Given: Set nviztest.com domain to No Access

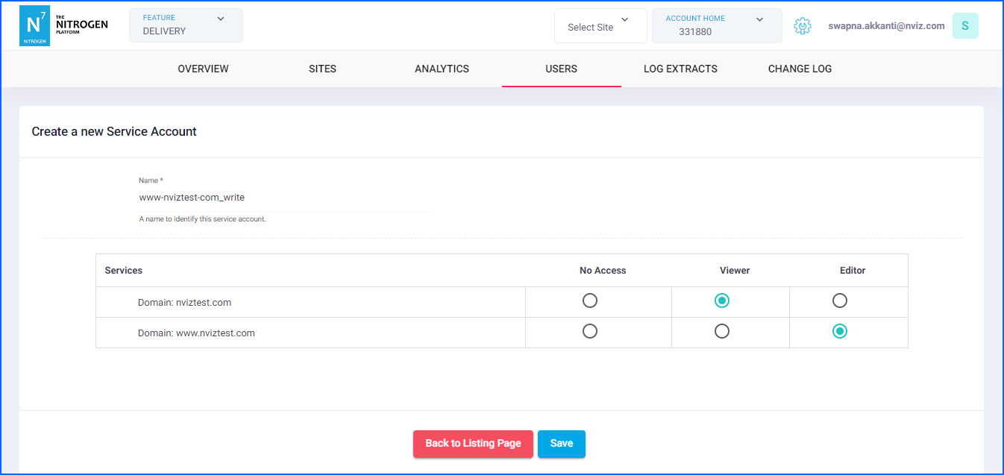Looking at the screenshot, I should tap(590, 301).
